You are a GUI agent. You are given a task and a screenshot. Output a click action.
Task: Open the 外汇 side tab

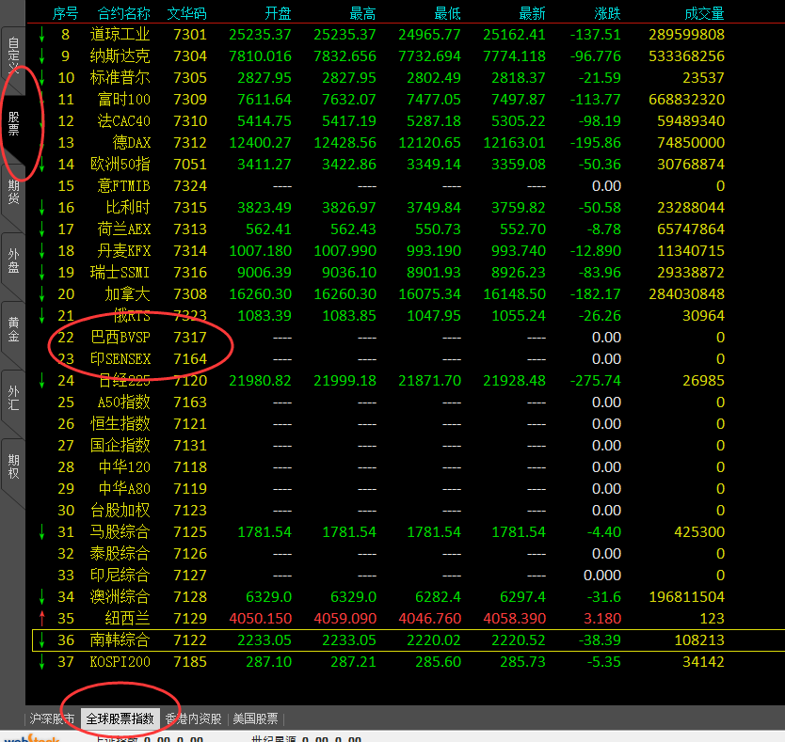(x=13, y=398)
